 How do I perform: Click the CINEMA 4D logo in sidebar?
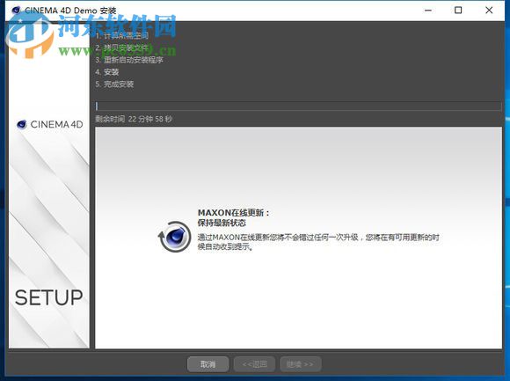[50, 124]
